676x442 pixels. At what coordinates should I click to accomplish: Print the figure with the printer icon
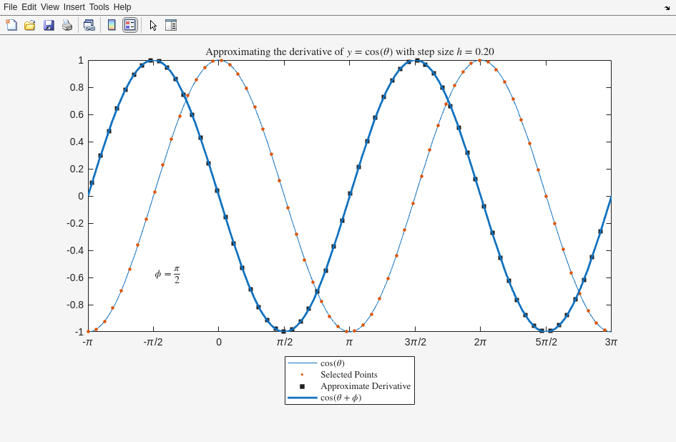click(x=67, y=25)
